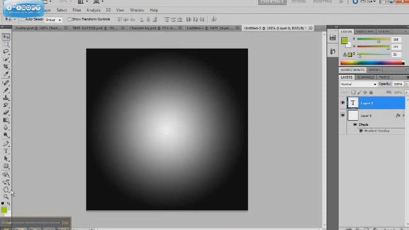Open the Analysis menu

pos(93,10)
